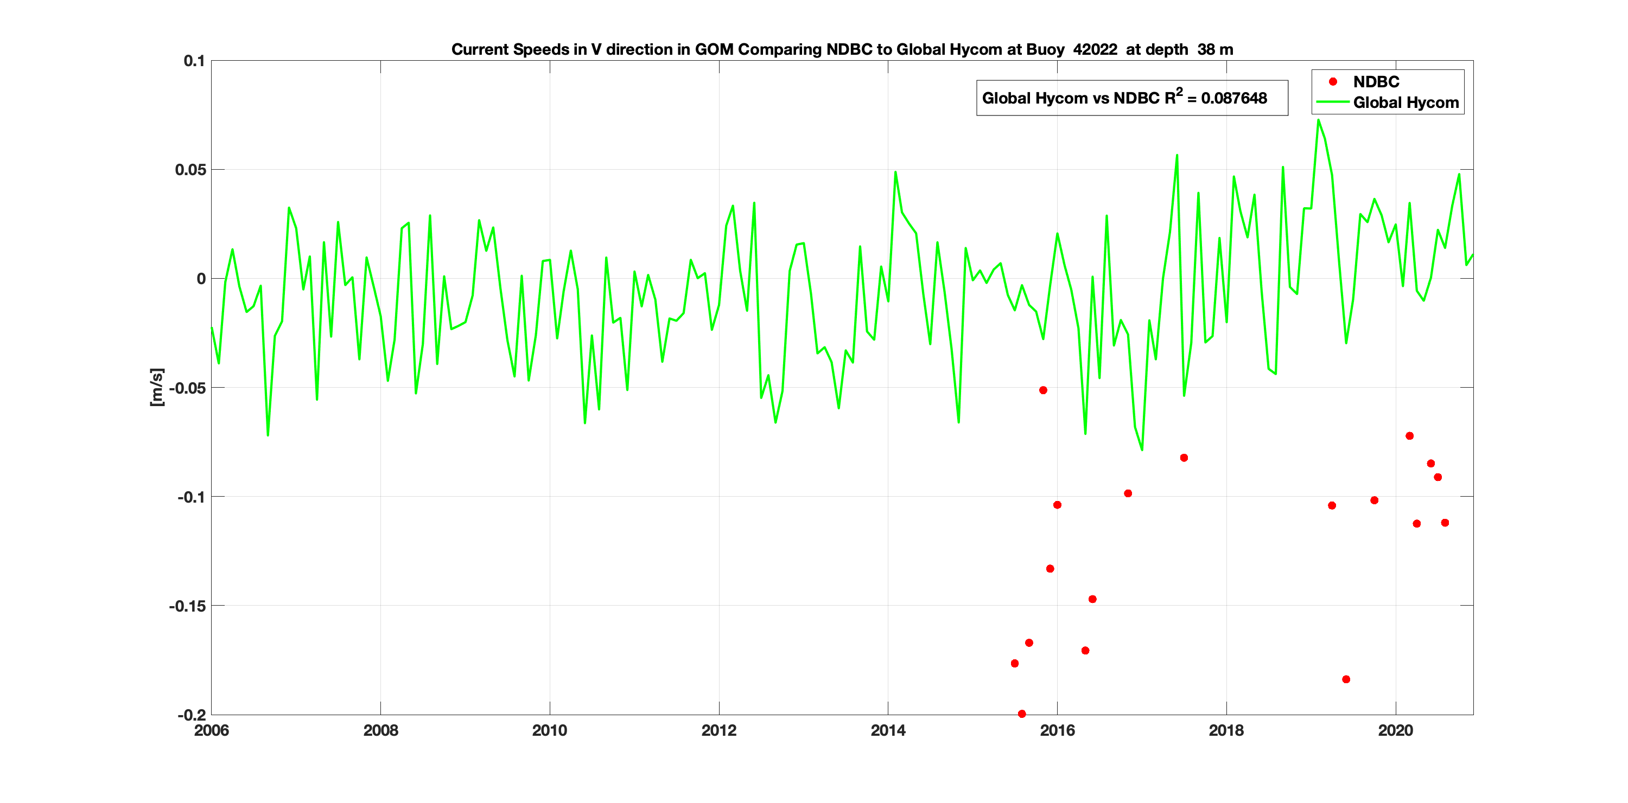1628x803 pixels.
Task: Click the green line's highest peak in 2019
Action: point(1318,120)
